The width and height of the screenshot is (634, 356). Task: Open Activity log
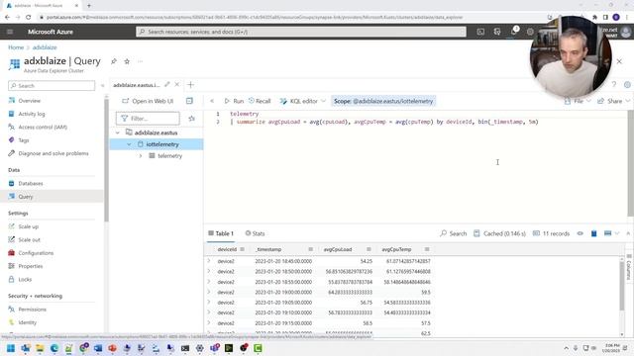(31, 114)
